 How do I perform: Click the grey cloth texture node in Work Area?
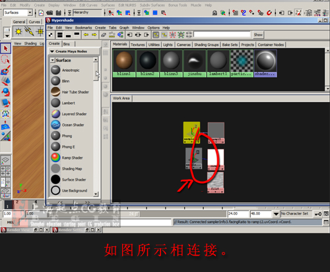click(216, 182)
